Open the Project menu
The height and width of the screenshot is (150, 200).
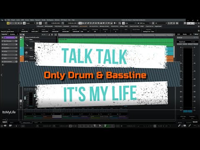pyautogui.click(x=13, y=20)
